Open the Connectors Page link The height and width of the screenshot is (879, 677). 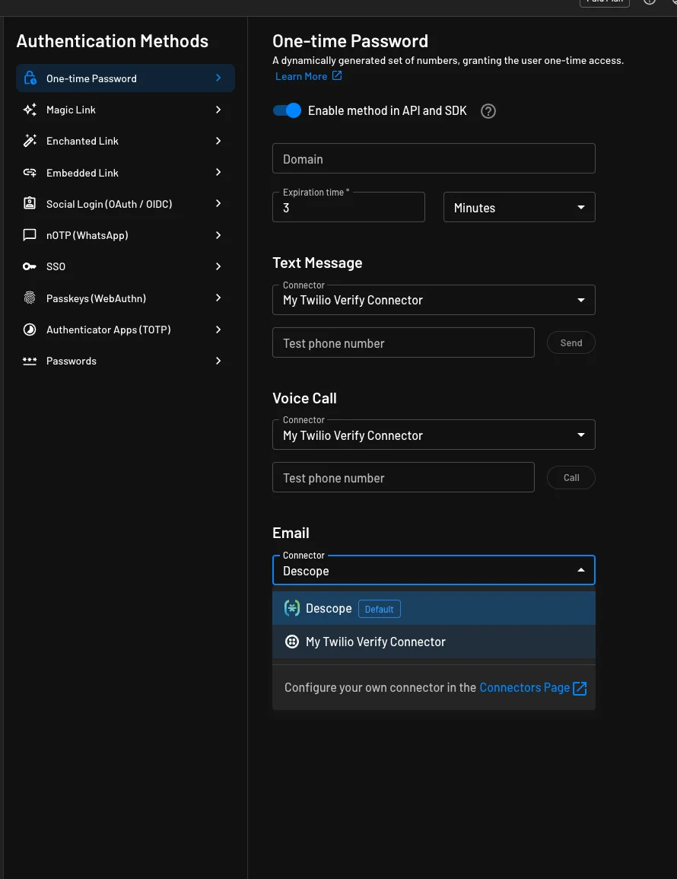pyautogui.click(x=525, y=687)
